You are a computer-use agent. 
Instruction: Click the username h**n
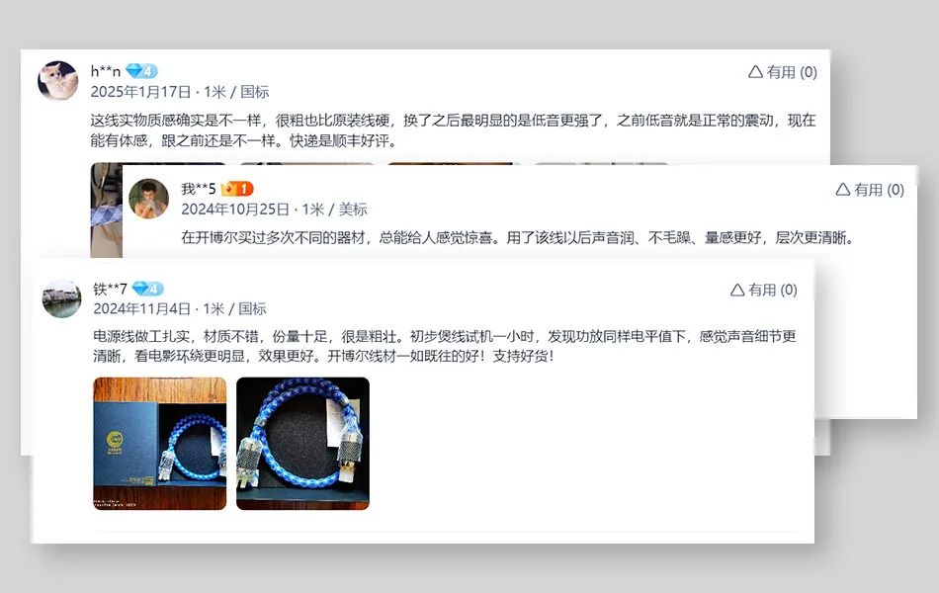click(x=106, y=71)
